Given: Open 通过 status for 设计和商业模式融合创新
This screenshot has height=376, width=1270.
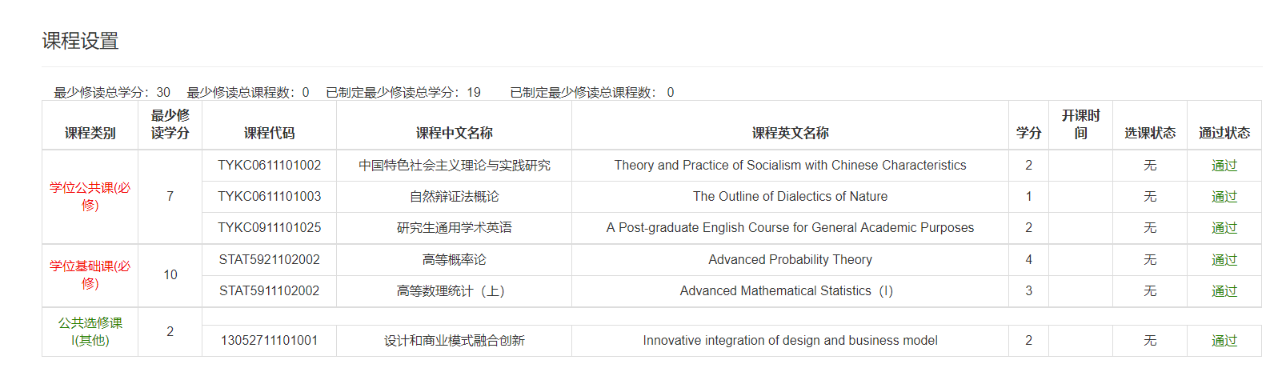Looking at the screenshot, I should [1224, 341].
